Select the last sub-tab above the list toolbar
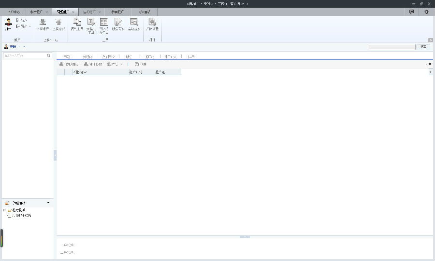435x261 pixels. click(191, 56)
